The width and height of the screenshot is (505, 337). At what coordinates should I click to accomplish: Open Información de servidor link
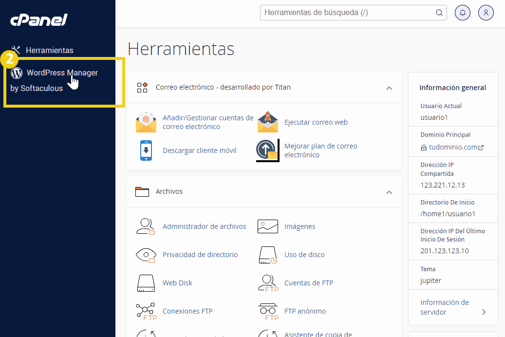coord(445,307)
